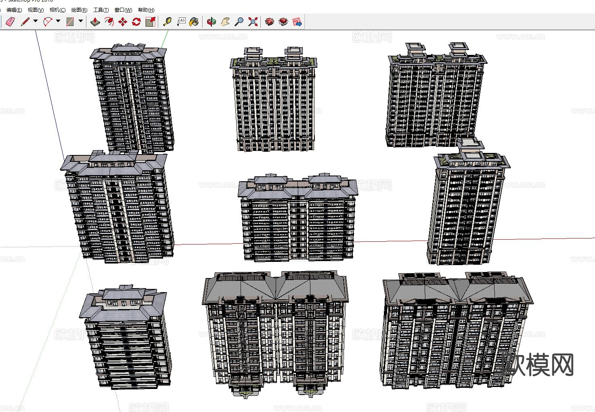This screenshot has width=595, height=412.
Task: Select the Orbit tool
Action: [x=212, y=21]
